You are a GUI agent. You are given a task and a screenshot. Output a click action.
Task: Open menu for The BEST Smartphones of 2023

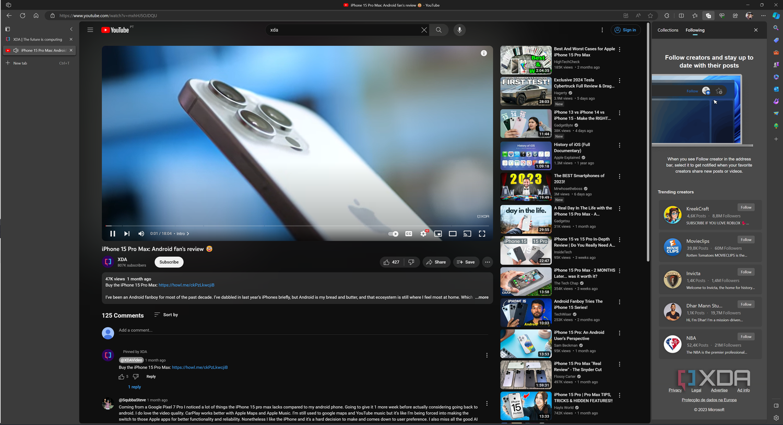[x=620, y=177]
